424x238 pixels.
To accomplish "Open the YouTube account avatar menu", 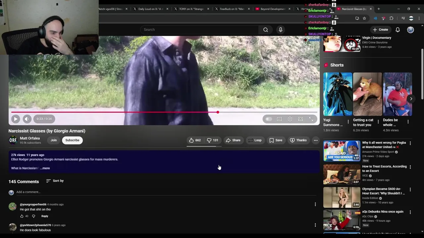I will click(x=410, y=30).
